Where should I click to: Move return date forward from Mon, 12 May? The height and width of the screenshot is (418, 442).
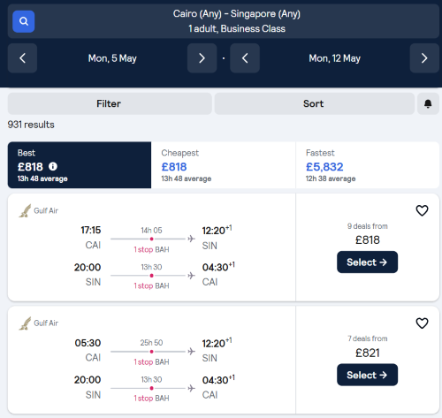pyautogui.click(x=424, y=58)
